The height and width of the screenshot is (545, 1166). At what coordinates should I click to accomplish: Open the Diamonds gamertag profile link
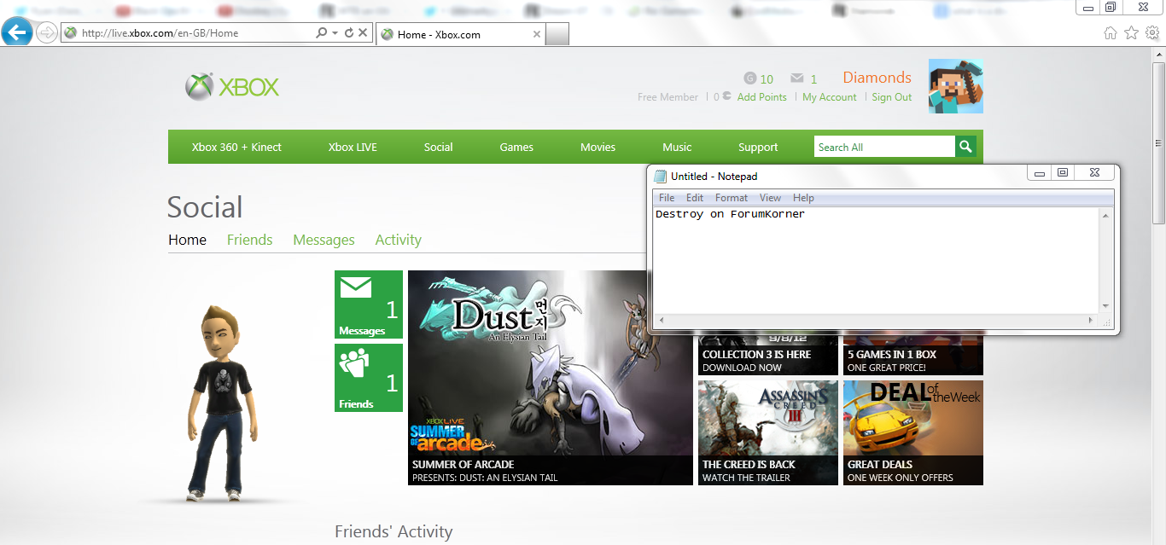click(x=877, y=78)
